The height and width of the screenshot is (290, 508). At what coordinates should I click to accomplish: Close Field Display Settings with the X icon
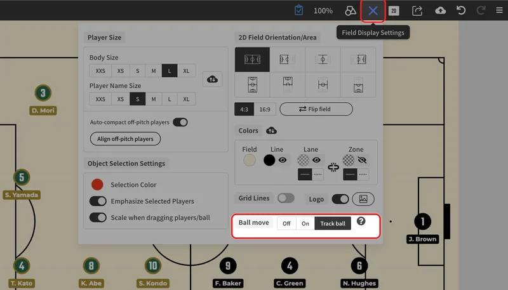click(x=373, y=11)
